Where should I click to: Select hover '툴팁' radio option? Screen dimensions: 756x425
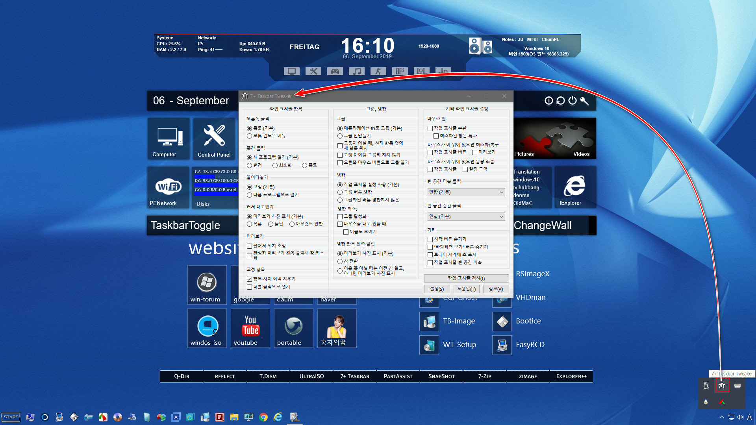click(271, 224)
